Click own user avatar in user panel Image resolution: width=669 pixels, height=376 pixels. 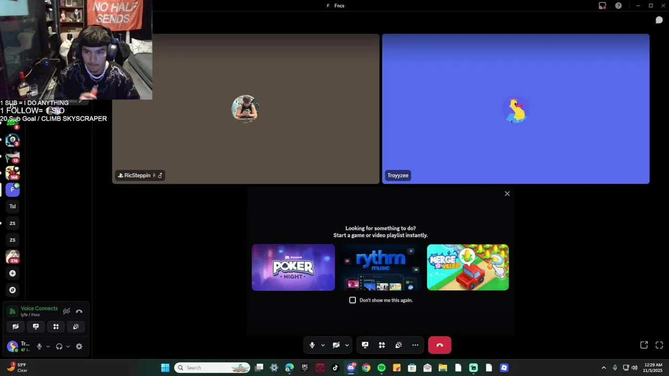[x=12, y=346]
